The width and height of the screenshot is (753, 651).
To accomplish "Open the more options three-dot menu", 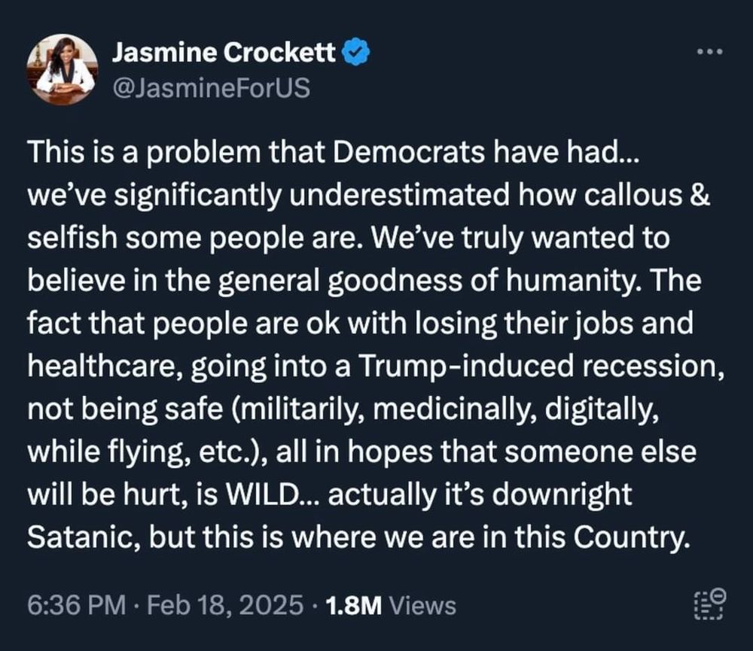I will tap(710, 51).
